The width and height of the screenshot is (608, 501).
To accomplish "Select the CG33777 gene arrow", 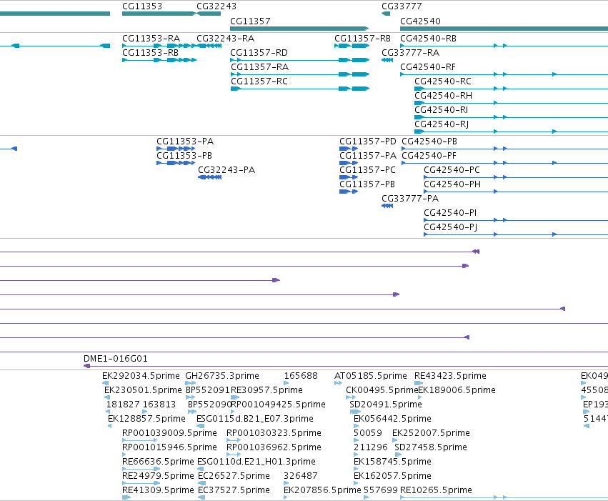I will 386,14.
